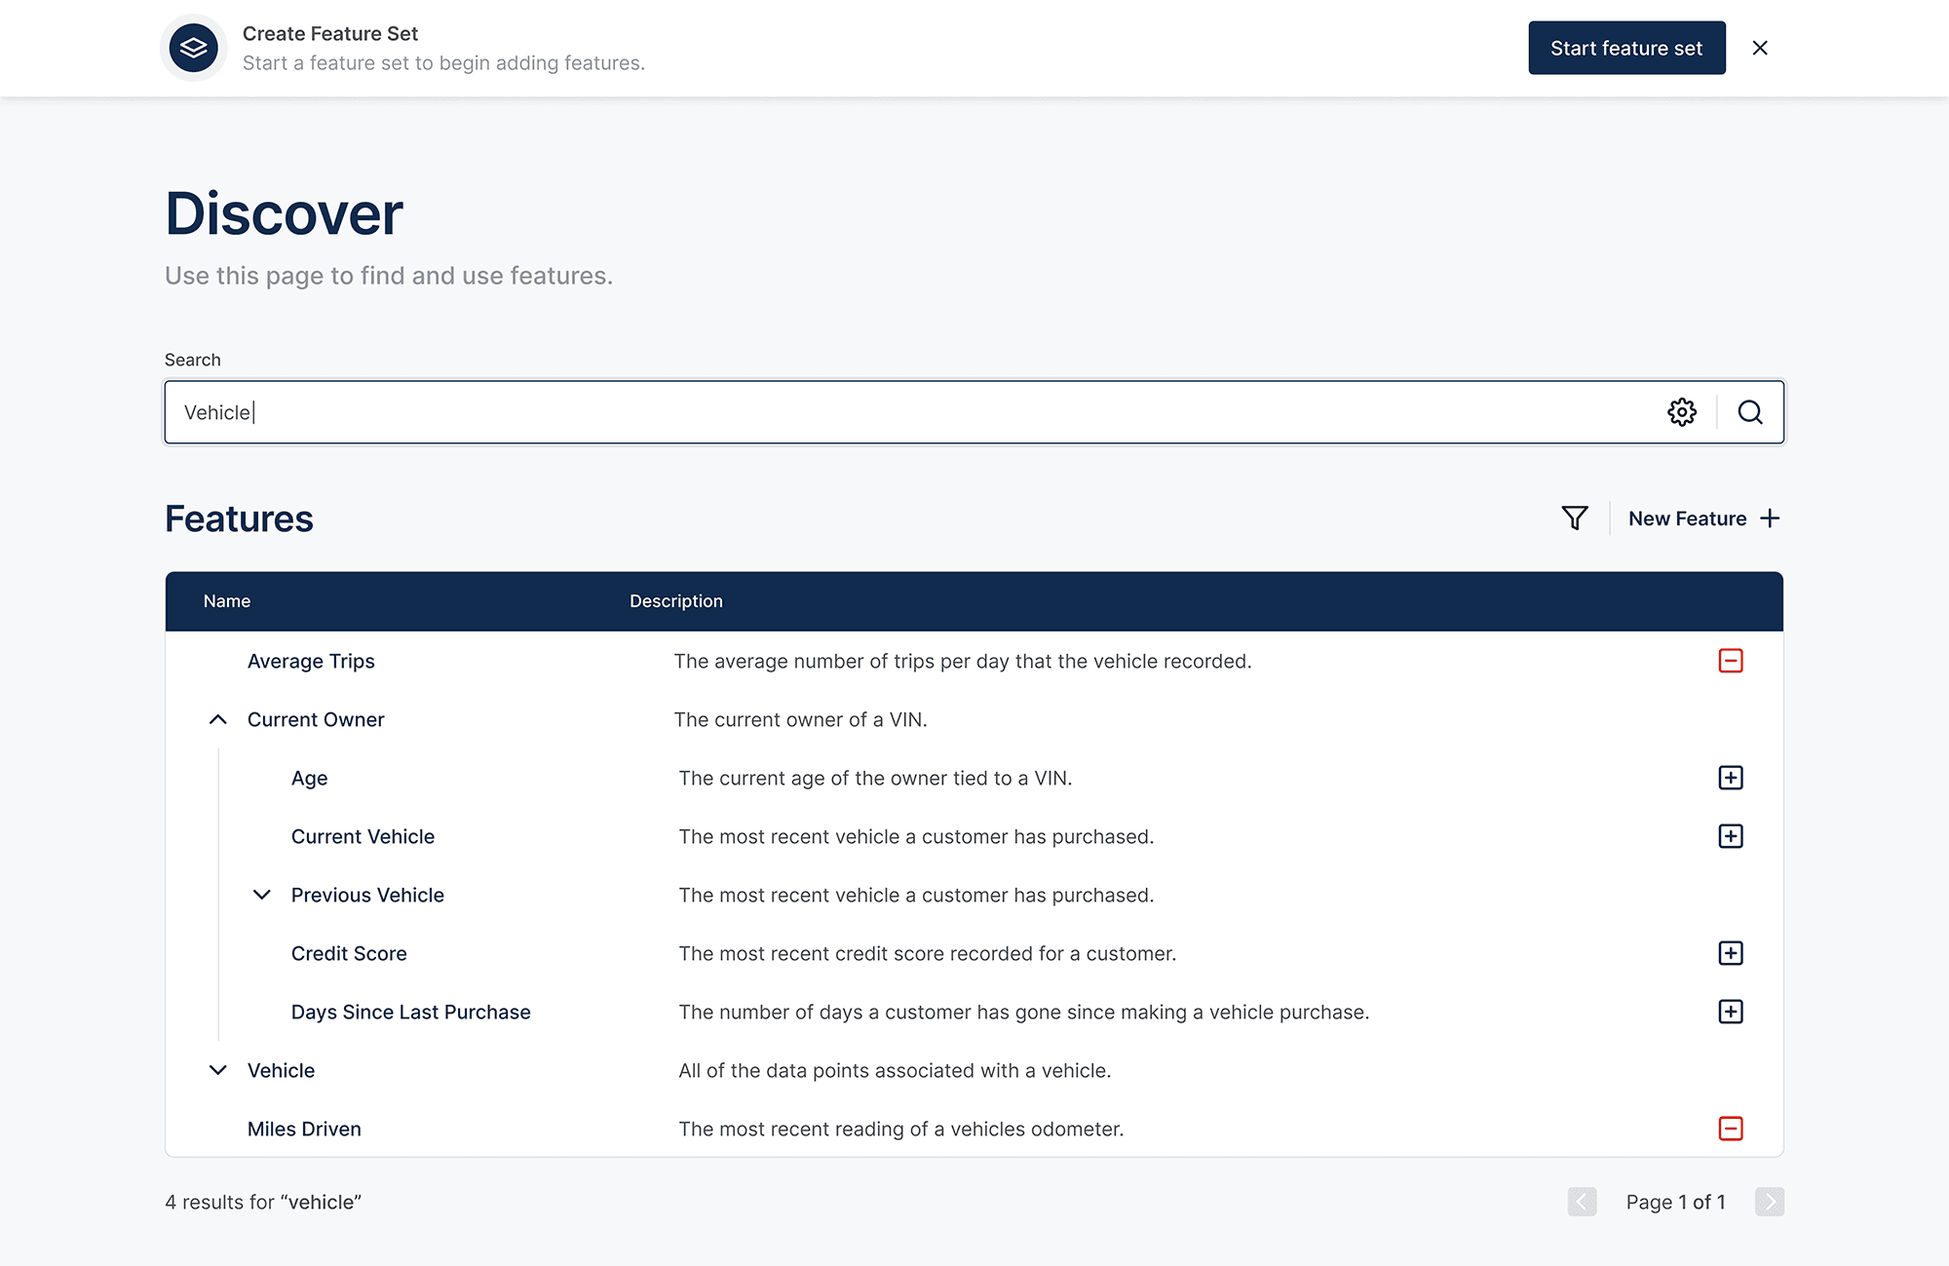The image size is (1949, 1266).
Task: Dismiss the Create Feature Set banner
Action: [1760, 48]
